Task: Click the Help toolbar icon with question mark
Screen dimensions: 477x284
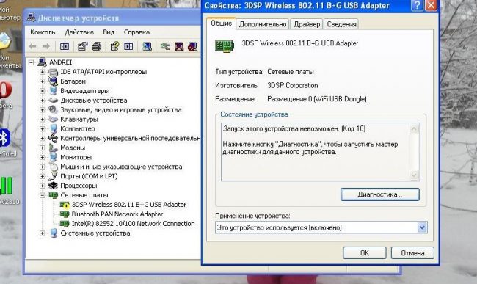Action: coord(114,46)
